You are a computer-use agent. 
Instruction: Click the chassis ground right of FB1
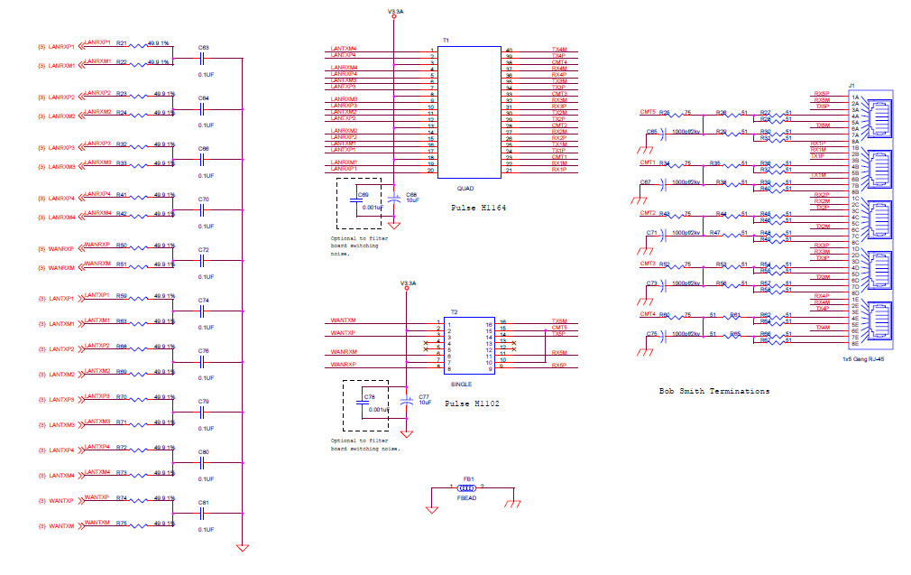pos(515,507)
